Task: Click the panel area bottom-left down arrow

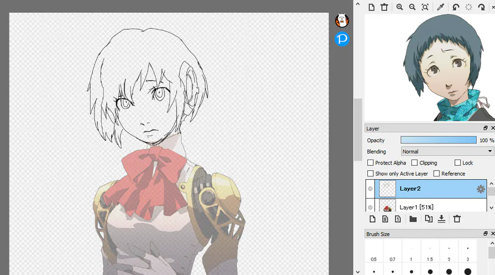Action: click(x=358, y=272)
